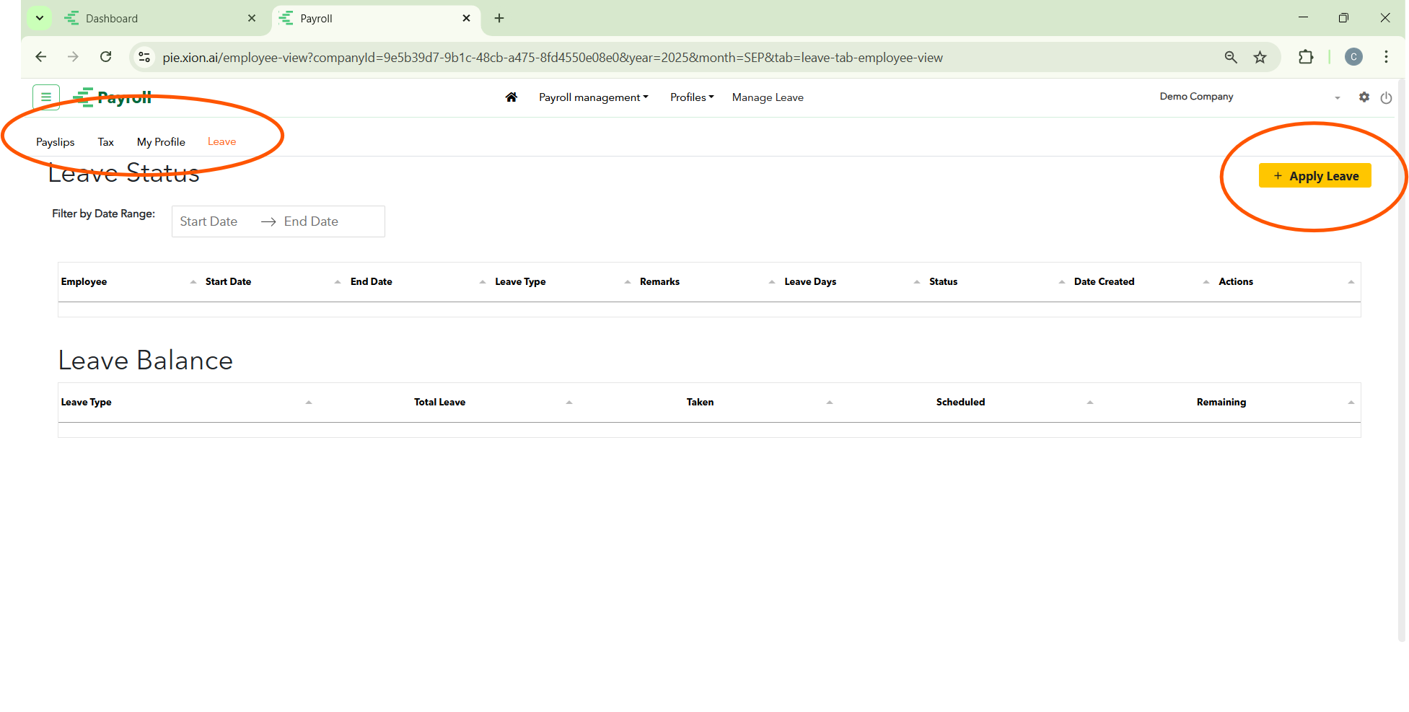Viewport: 1409px width, 712px height.
Task: Bookmark this page with star icon
Action: pyautogui.click(x=1260, y=58)
